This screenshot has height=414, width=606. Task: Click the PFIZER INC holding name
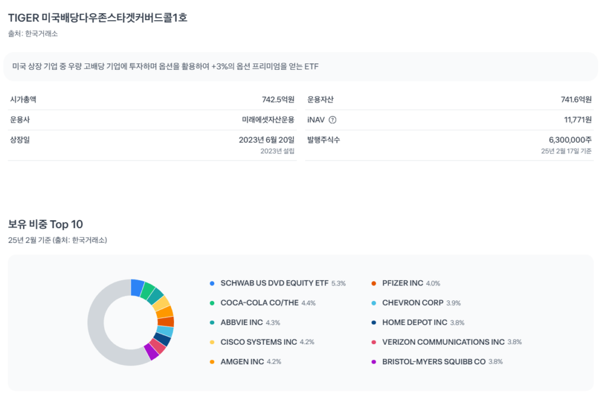point(402,283)
